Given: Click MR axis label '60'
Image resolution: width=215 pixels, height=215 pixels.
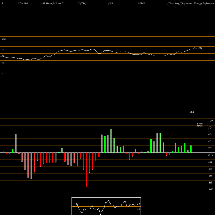Looking at the screenshot, I should [x=209, y=135].
